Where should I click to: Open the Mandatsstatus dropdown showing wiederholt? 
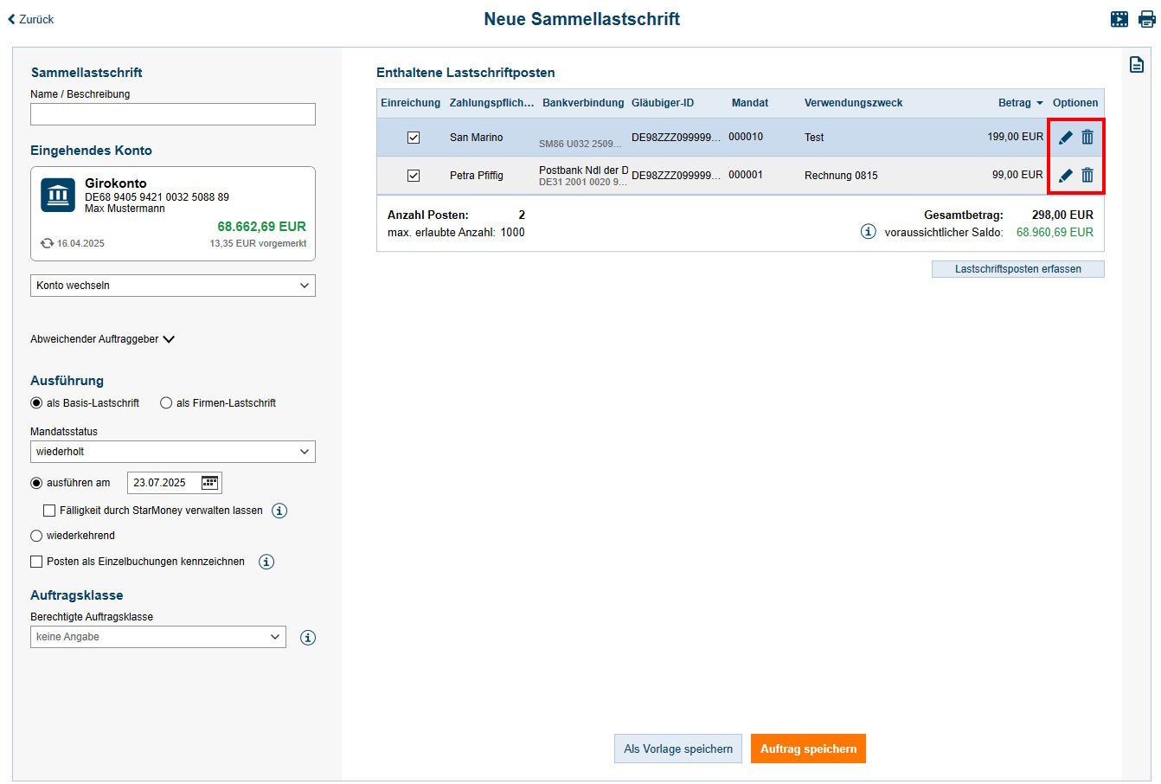click(173, 452)
